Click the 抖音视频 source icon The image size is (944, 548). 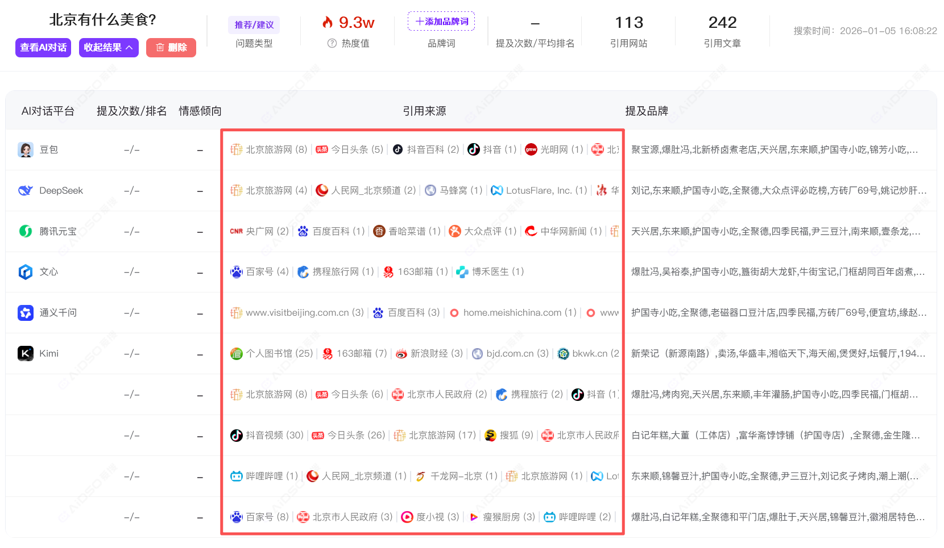tap(237, 436)
